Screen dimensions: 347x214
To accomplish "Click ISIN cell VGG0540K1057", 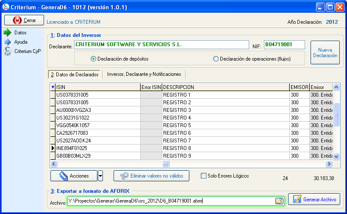I will tap(97, 125).
